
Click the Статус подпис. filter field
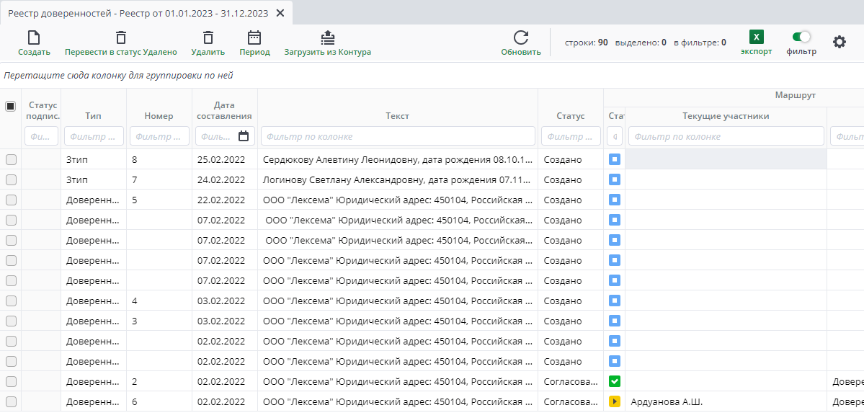pos(41,135)
